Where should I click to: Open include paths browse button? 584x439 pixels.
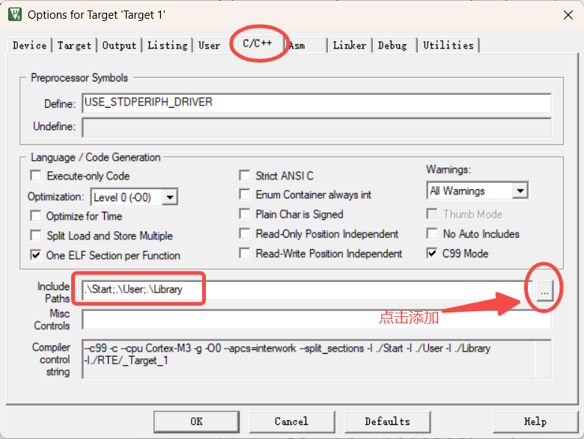(544, 290)
